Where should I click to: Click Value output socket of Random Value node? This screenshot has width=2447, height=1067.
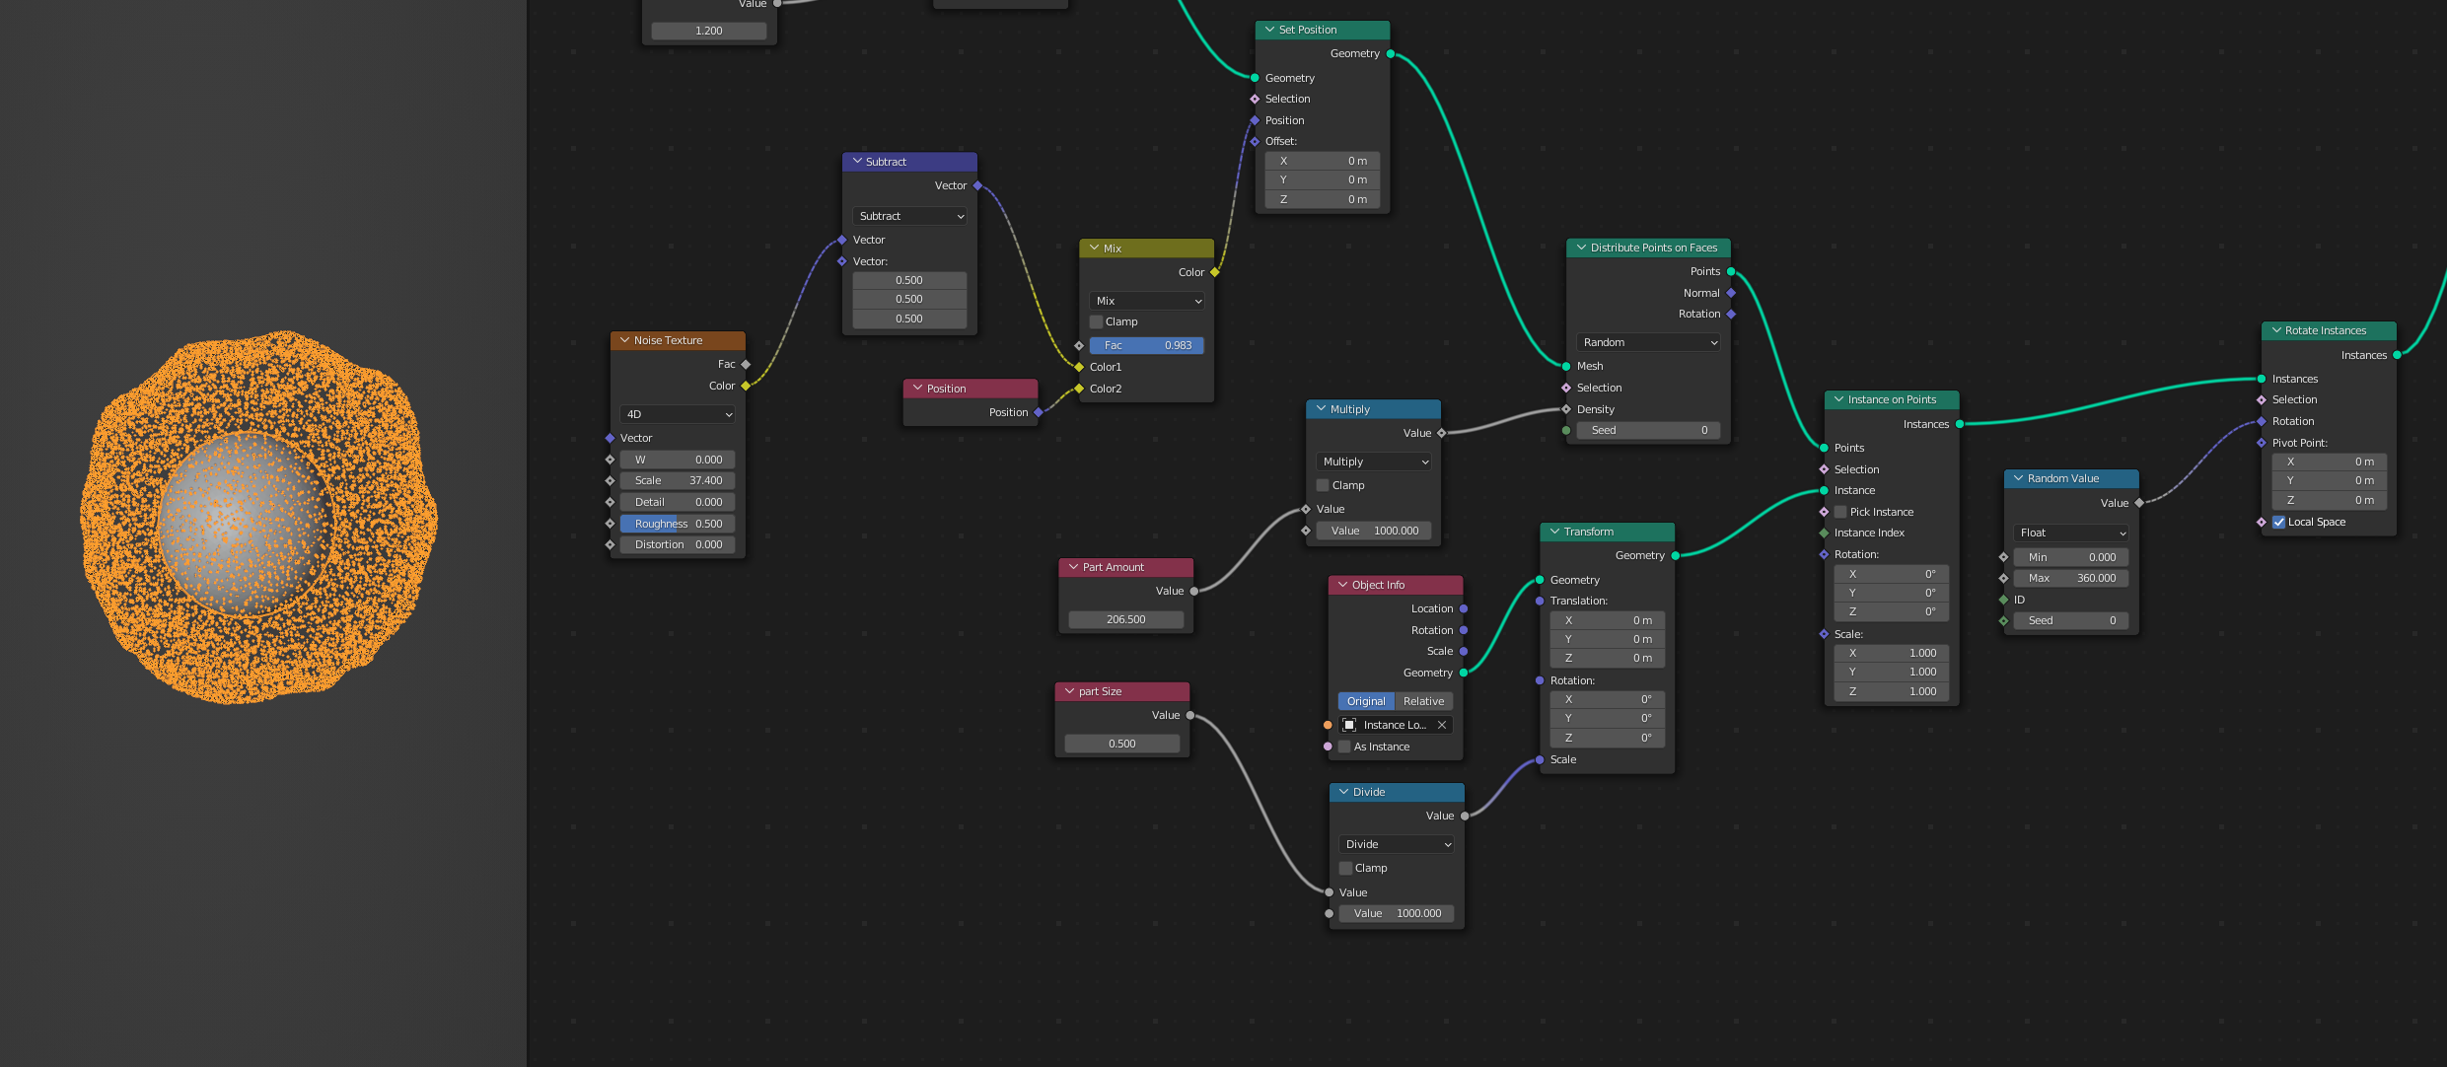click(2138, 503)
